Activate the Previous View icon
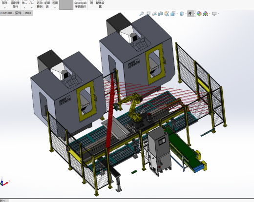The image size is (254, 202). 154,14
